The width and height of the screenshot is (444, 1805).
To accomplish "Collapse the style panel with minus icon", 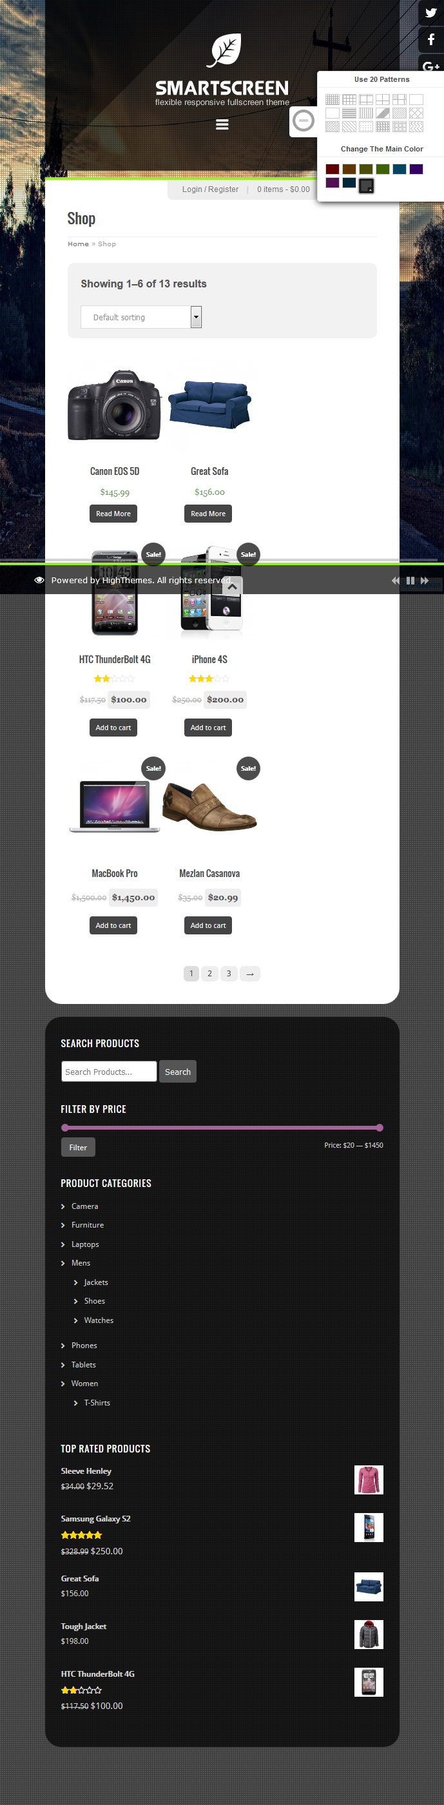I will (304, 121).
